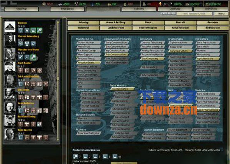This screenshot has width=230, height=164.
Task: Click the first blue icon under Hugo Sperrle
Action: [x=21, y=137]
